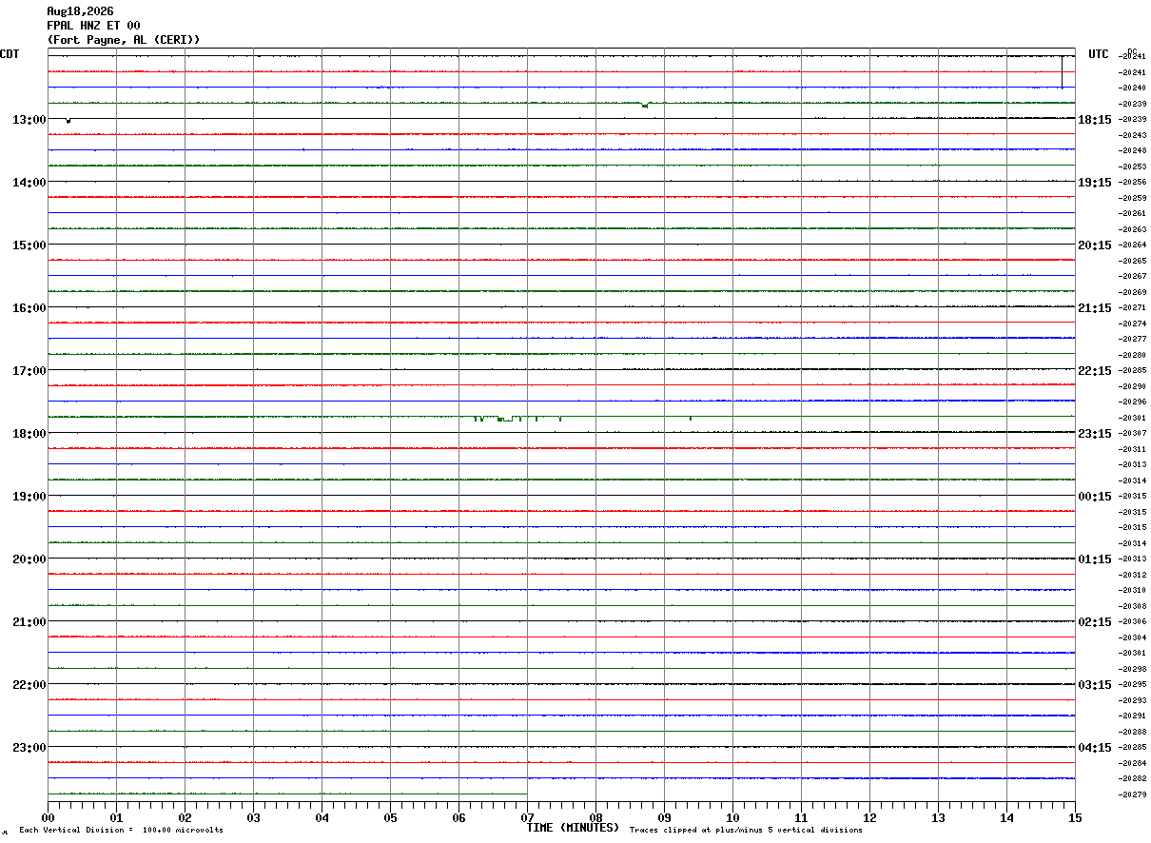Image resolution: width=1151 pixels, height=843 pixels.
Task: Select the DC offset value -20279
Action: [x=1133, y=794]
